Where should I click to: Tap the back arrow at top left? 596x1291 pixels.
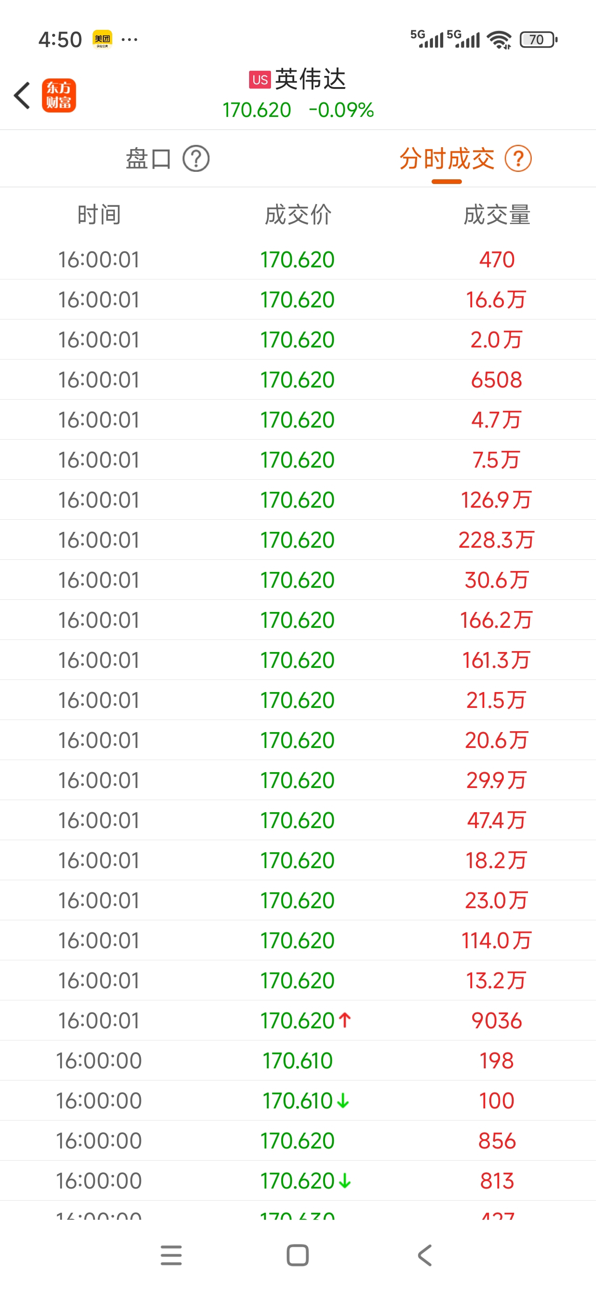pos(22,95)
